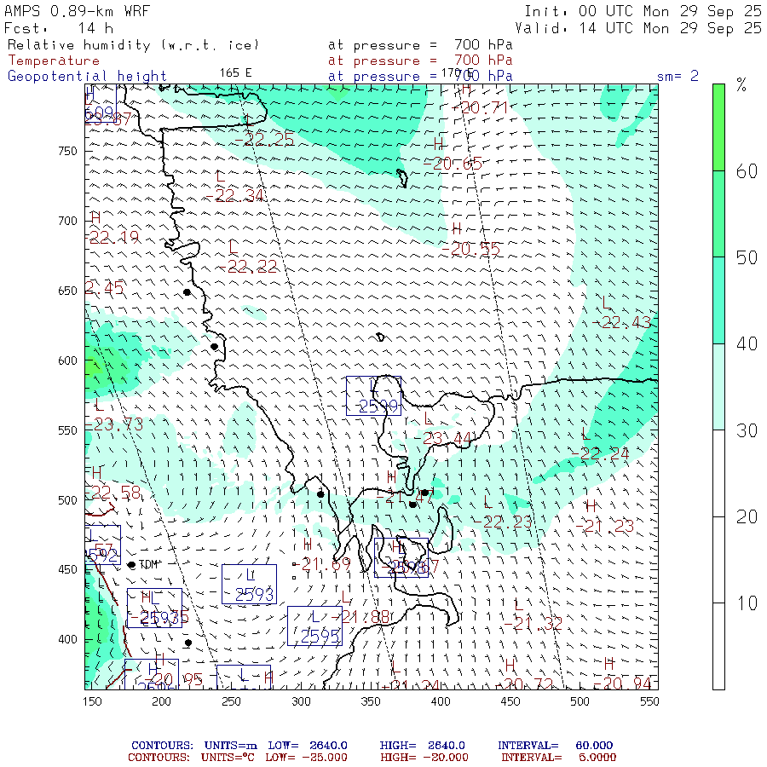Click the white 20 to 30 color bar segment
The height and width of the screenshot is (767, 767).
[x=718, y=474]
